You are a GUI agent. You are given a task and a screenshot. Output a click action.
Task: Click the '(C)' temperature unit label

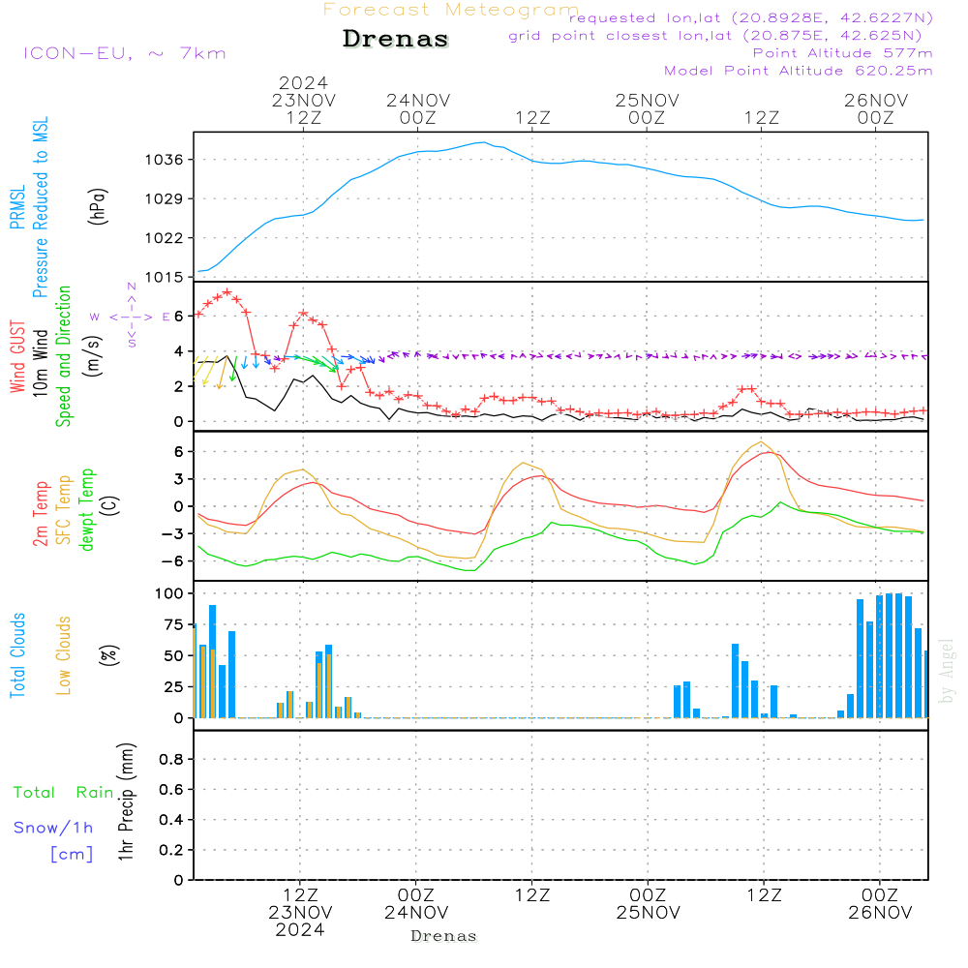coord(110,505)
